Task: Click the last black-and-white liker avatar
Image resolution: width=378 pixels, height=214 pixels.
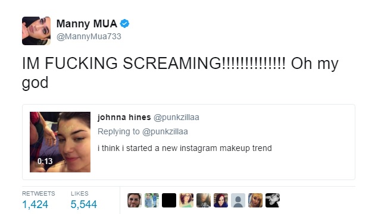Action: coord(273,200)
